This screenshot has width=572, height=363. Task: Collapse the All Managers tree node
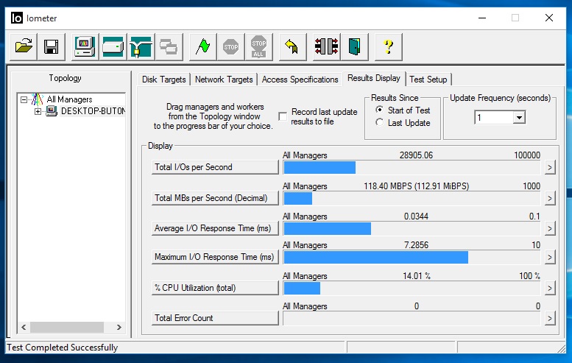point(24,99)
